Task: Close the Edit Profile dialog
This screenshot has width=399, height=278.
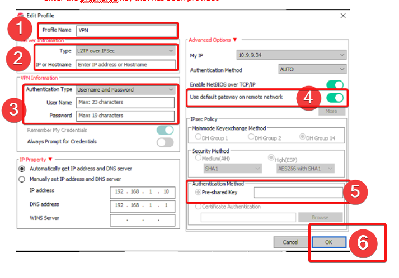Action: [343, 16]
